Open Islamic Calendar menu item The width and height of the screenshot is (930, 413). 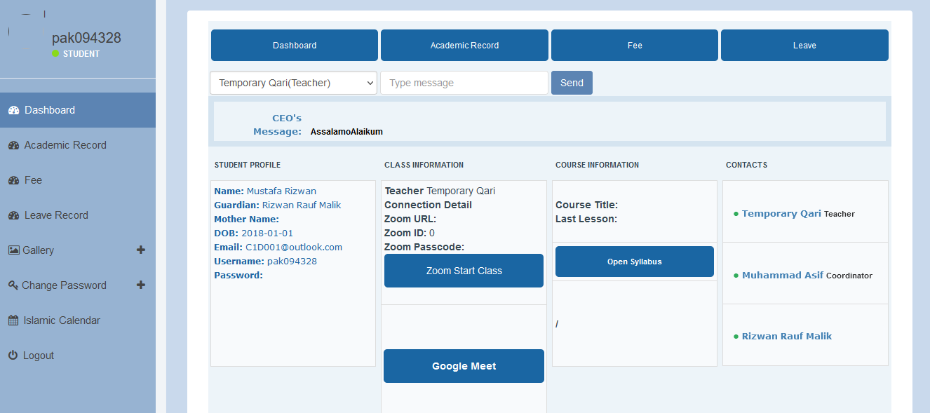click(78, 320)
